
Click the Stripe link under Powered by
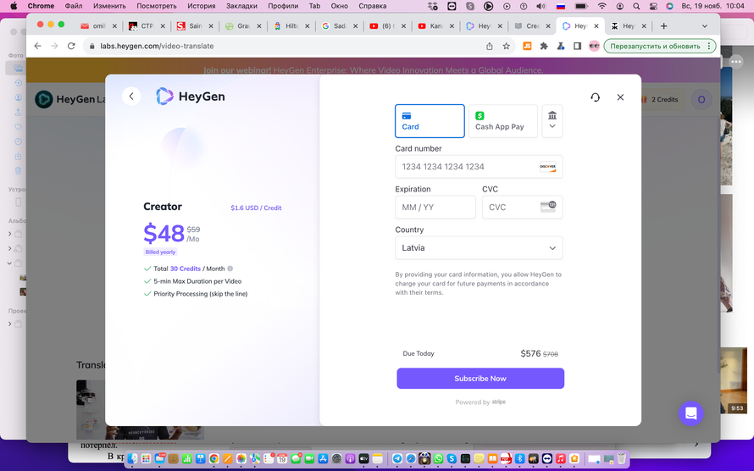(x=499, y=402)
